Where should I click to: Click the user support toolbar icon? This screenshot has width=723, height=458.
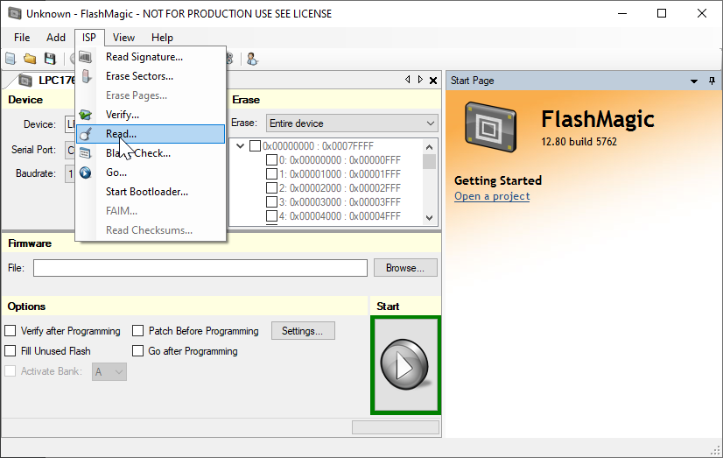click(252, 59)
